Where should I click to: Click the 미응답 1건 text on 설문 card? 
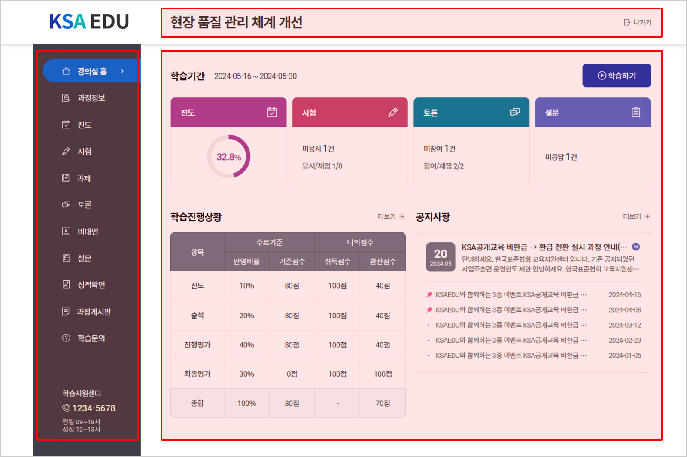click(561, 157)
